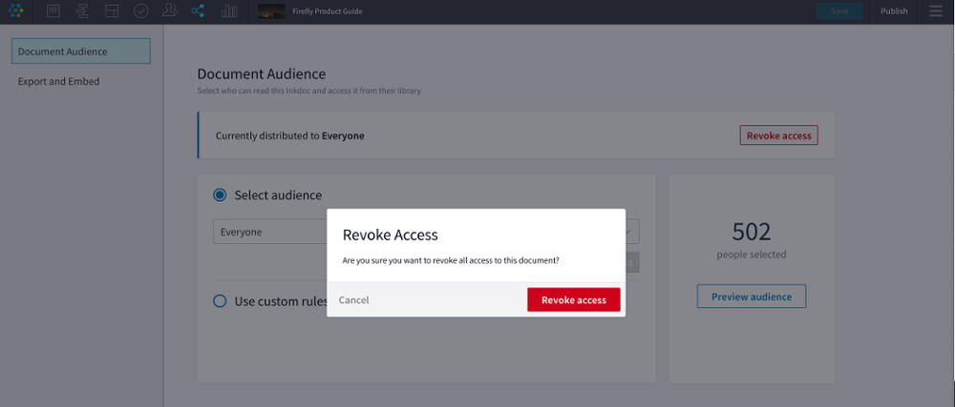Click outlined Revoke access in distribution banner

[x=779, y=135]
